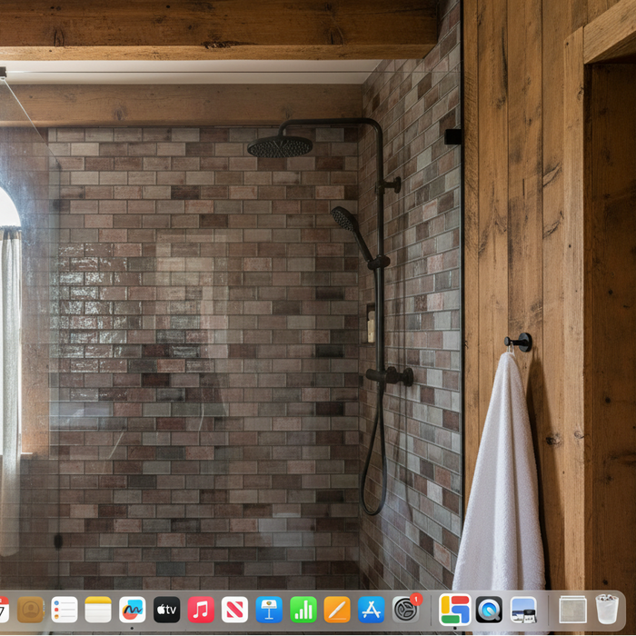Launch QuickTime Player
This screenshot has height=636, width=636.
point(489,609)
